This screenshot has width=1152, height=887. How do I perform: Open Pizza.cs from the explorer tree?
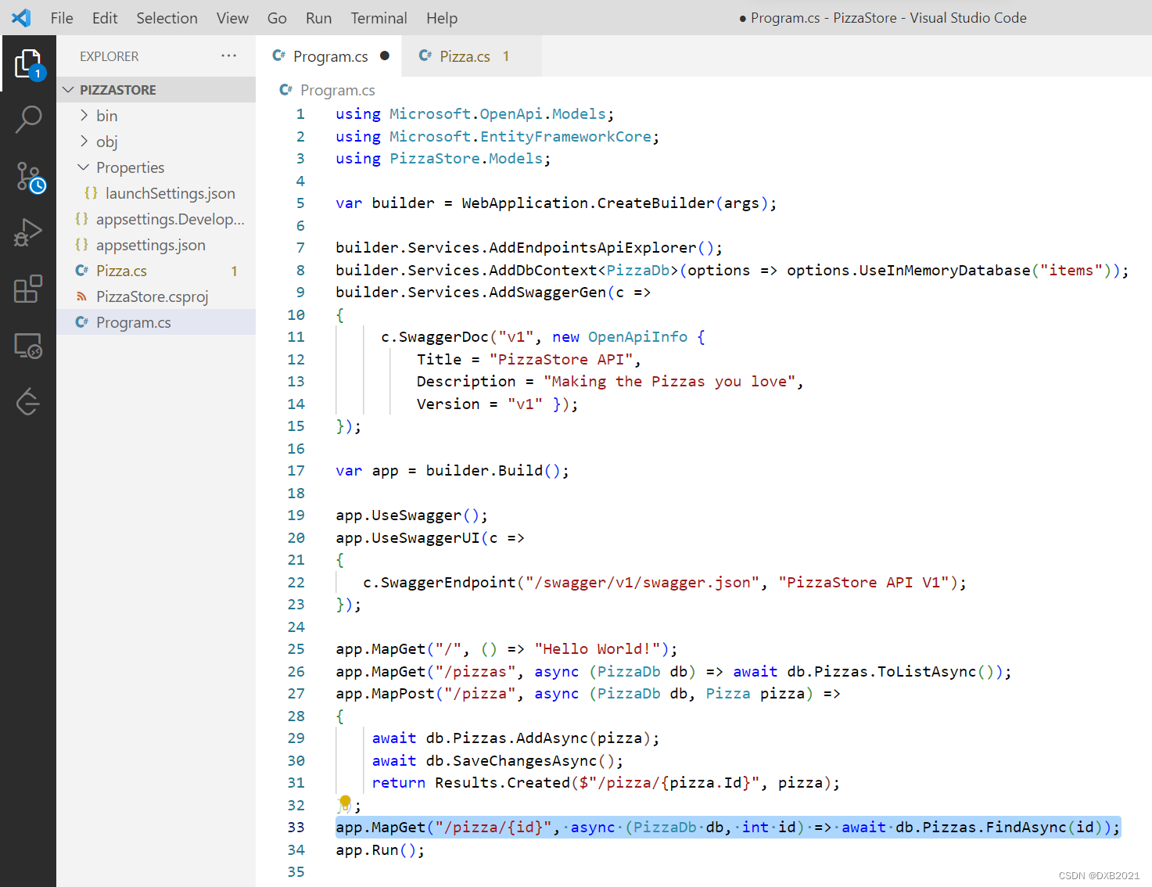(x=156, y=271)
